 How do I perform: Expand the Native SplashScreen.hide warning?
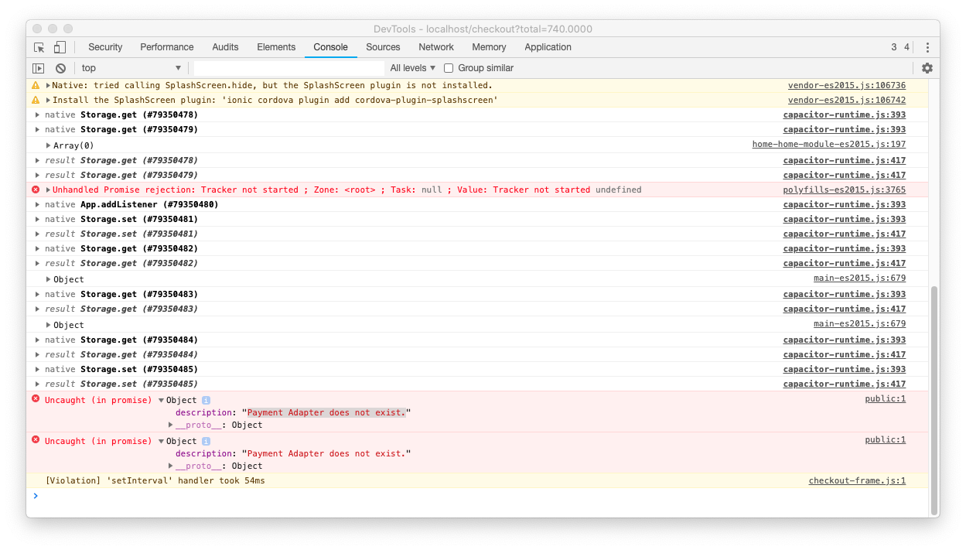point(48,85)
